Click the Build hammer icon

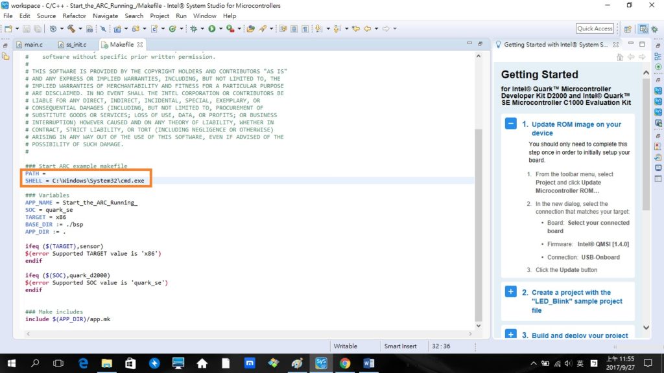coord(71,28)
